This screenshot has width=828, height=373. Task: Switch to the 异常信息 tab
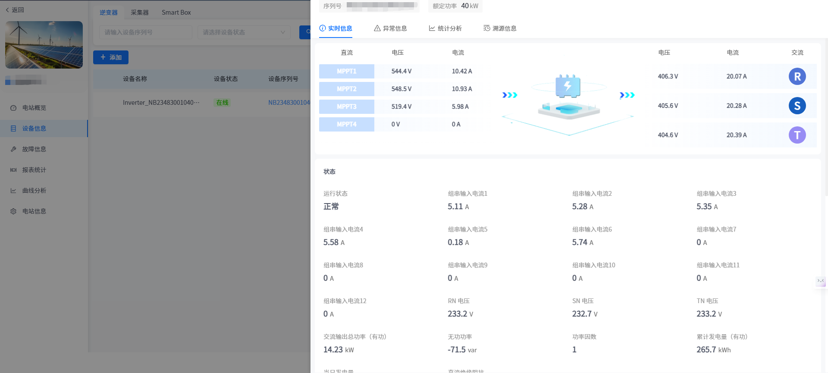coord(390,28)
